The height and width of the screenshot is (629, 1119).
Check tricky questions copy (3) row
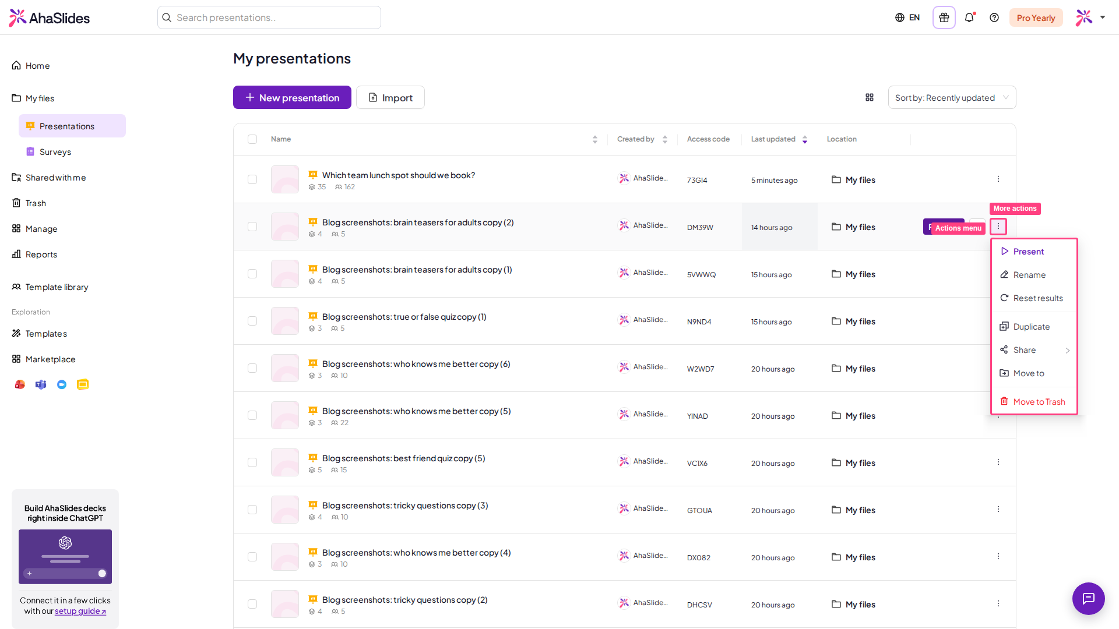[252, 510]
